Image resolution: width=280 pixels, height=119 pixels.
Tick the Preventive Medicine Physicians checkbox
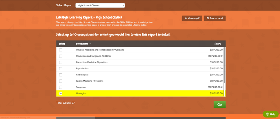click(61, 62)
